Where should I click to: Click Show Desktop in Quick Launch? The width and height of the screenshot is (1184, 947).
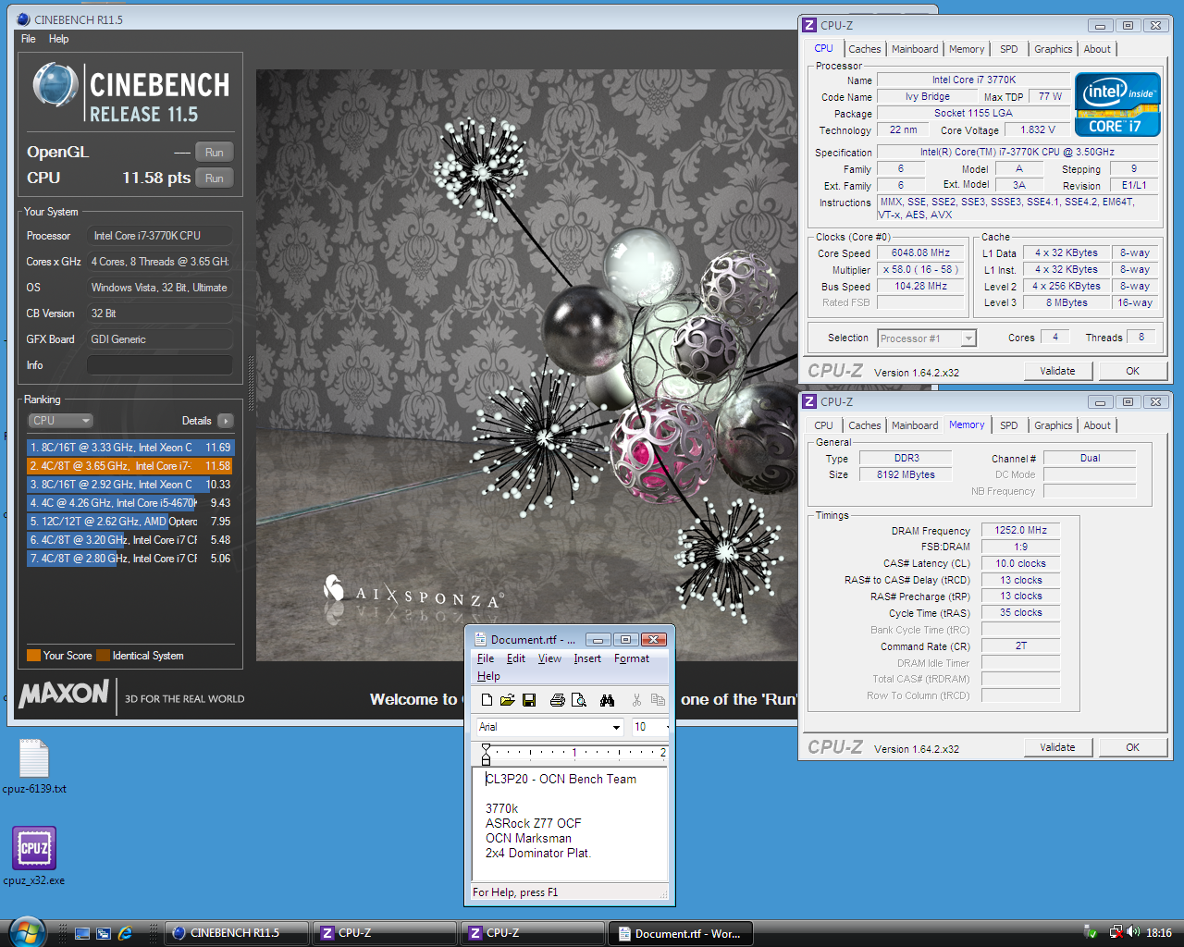[82, 933]
